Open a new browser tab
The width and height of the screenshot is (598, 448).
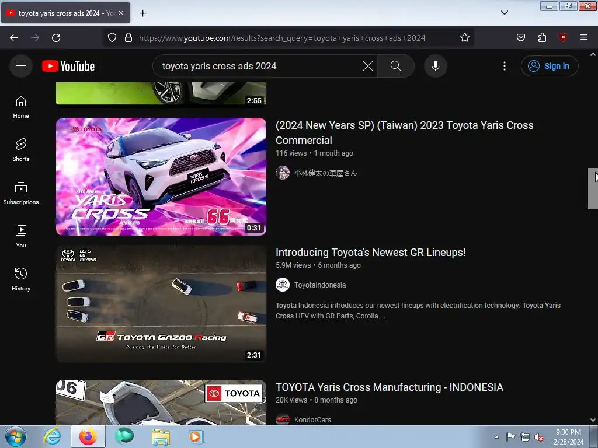point(142,13)
